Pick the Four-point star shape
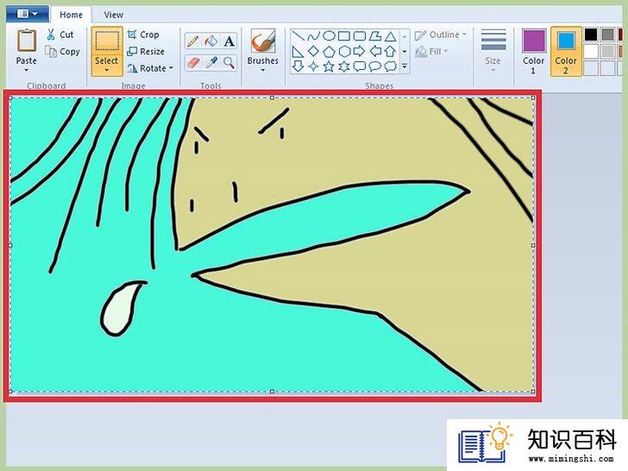 (313, 66)
